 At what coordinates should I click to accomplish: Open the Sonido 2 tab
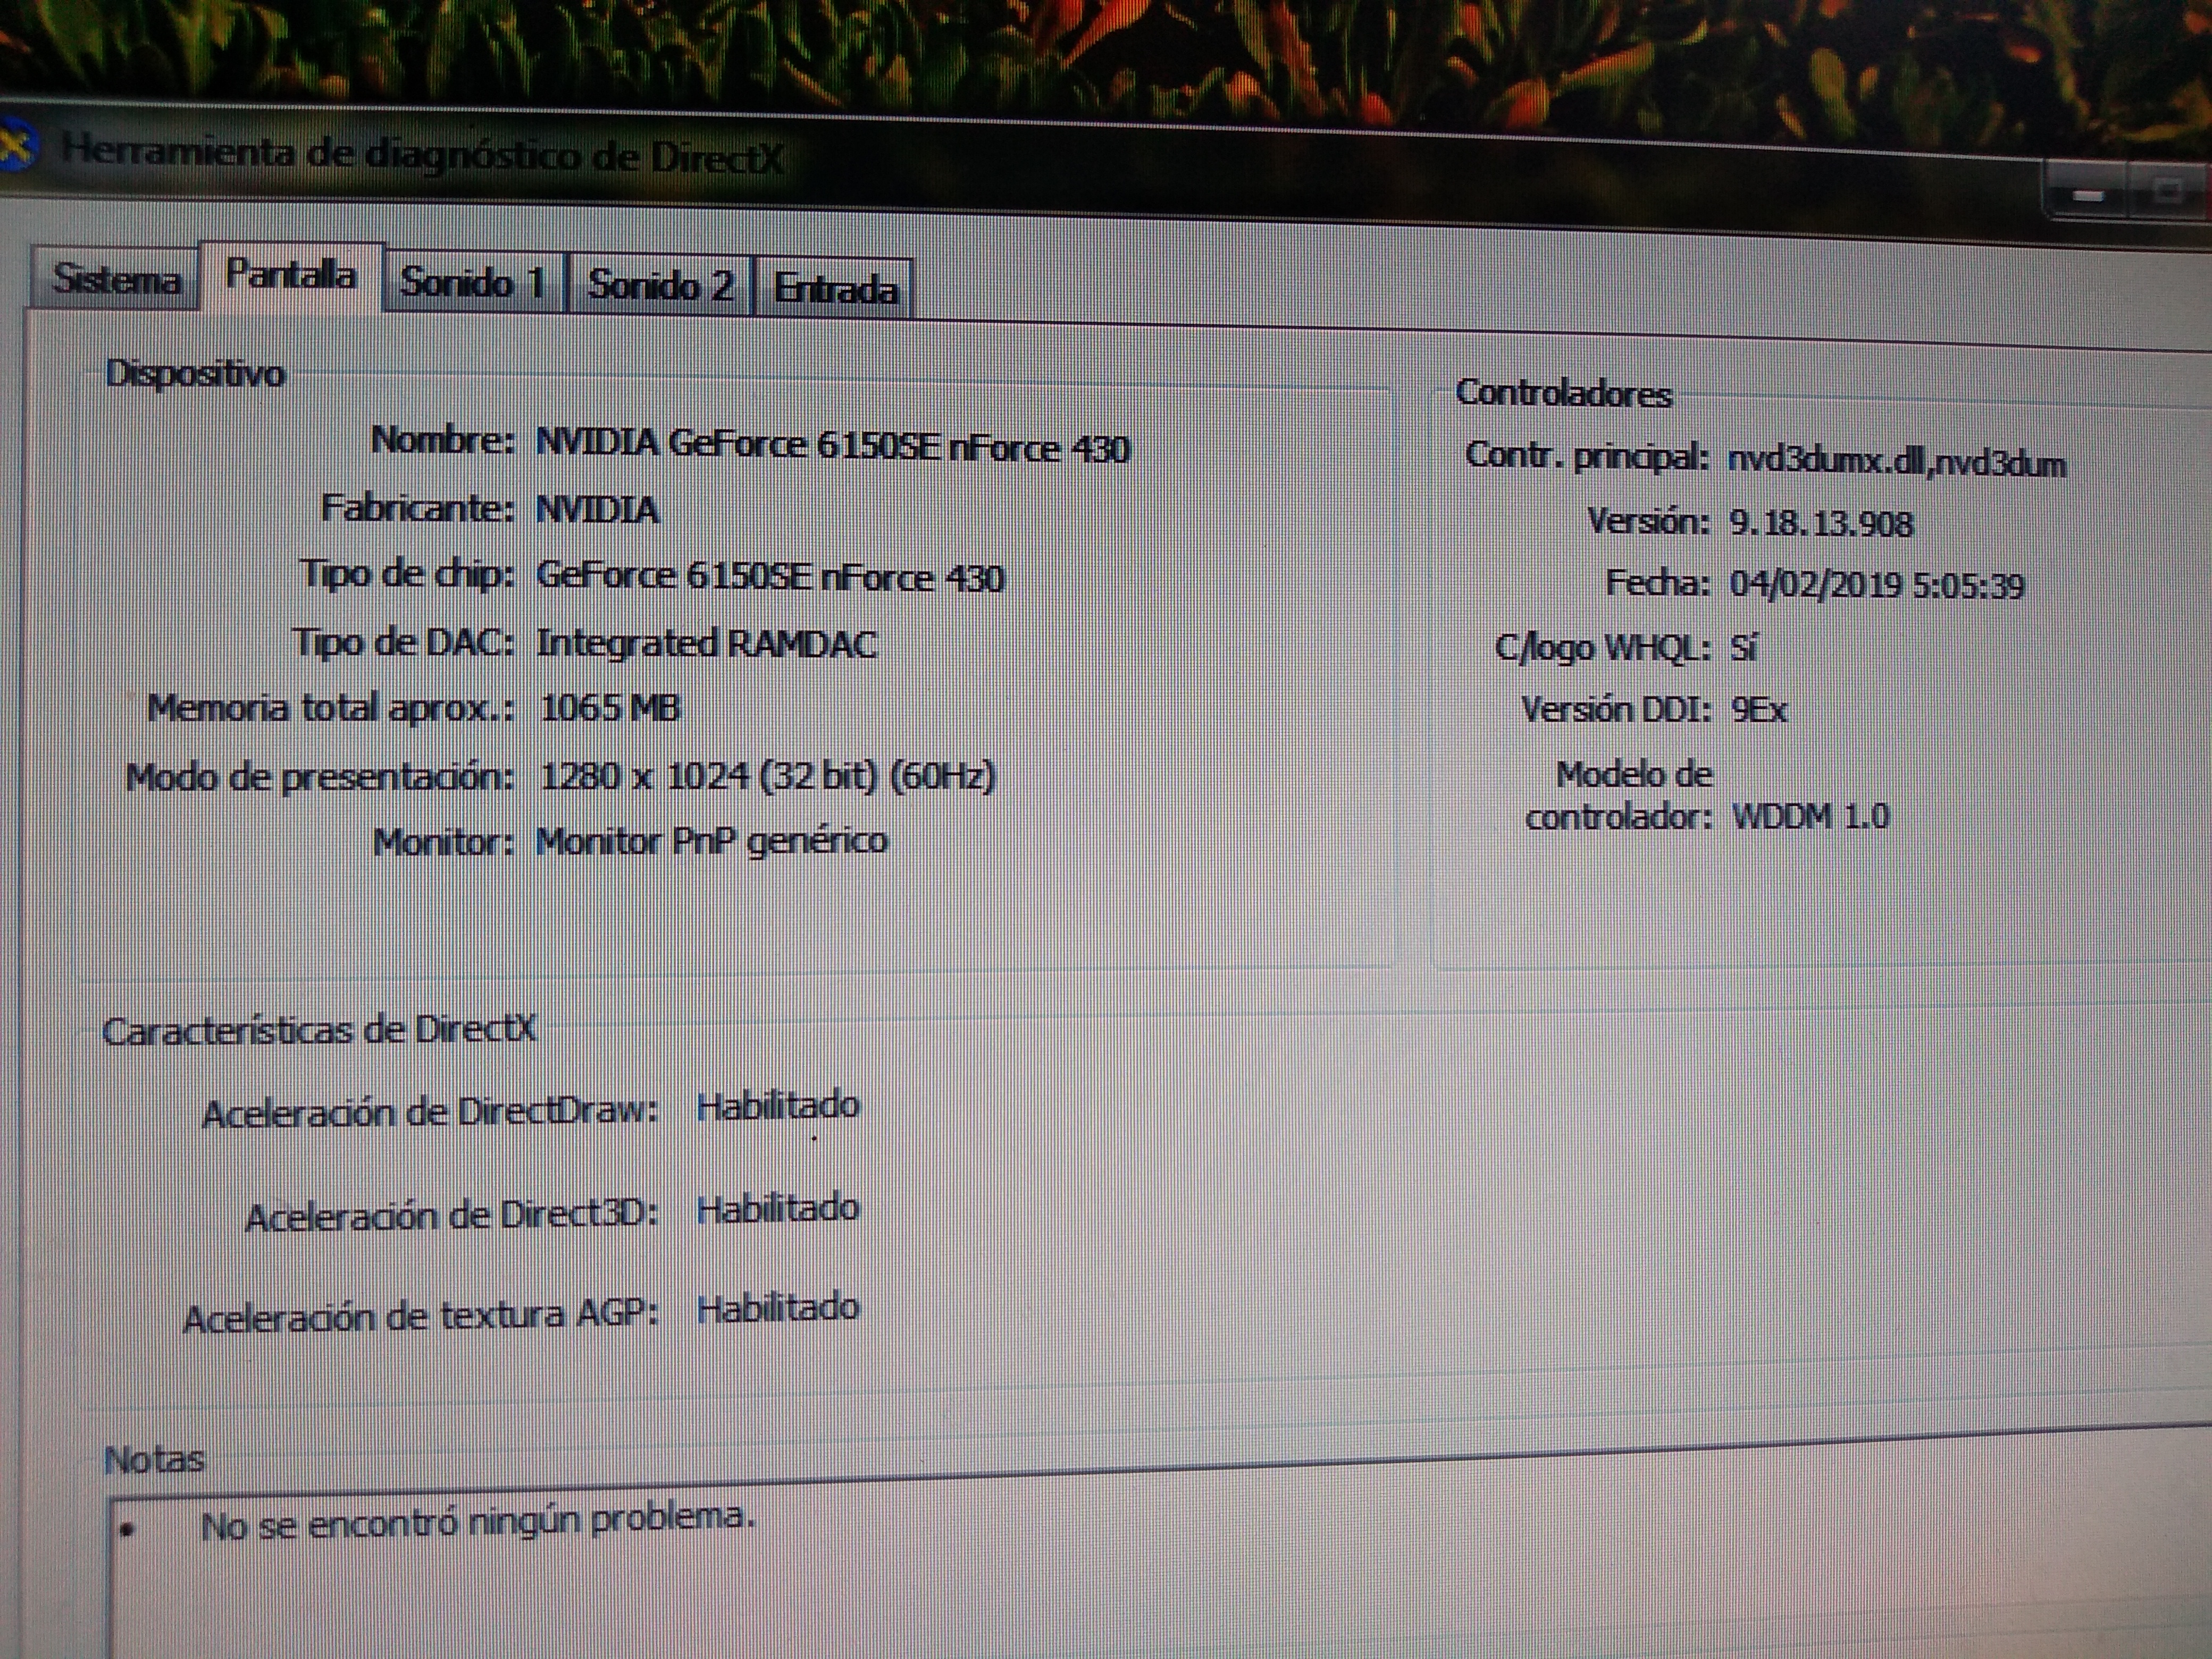(x=660, y=286)
